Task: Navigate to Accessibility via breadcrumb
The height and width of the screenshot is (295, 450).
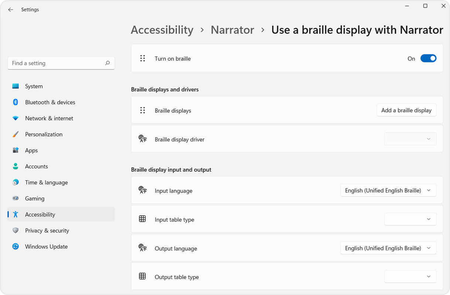Action: tap(162, 30)
